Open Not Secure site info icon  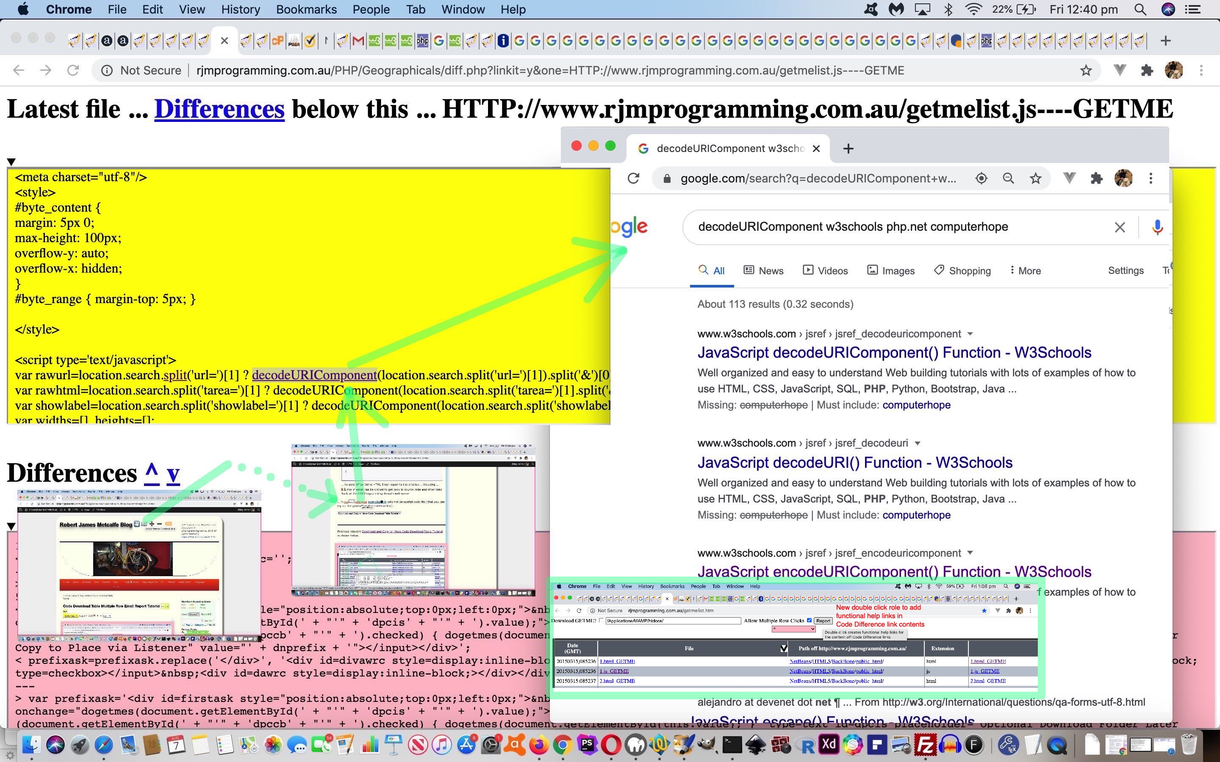[x=107, y=71]
